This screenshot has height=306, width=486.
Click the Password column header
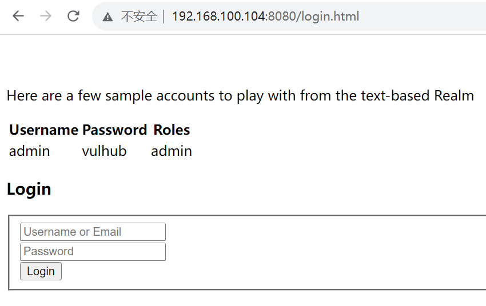pos(115,130)
